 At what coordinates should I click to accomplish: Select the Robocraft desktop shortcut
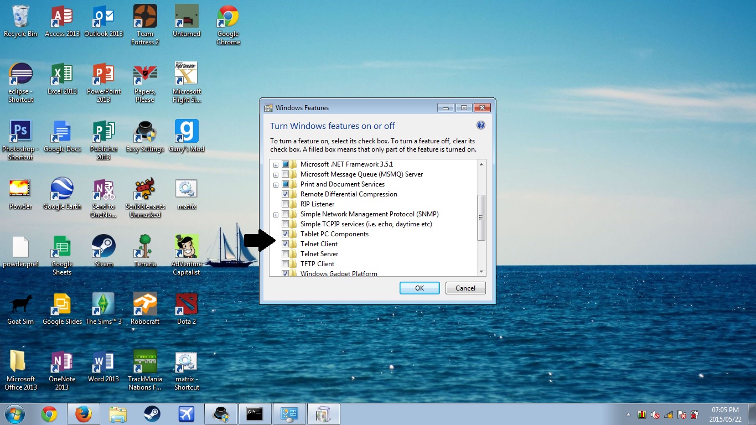tap(145, 309)
